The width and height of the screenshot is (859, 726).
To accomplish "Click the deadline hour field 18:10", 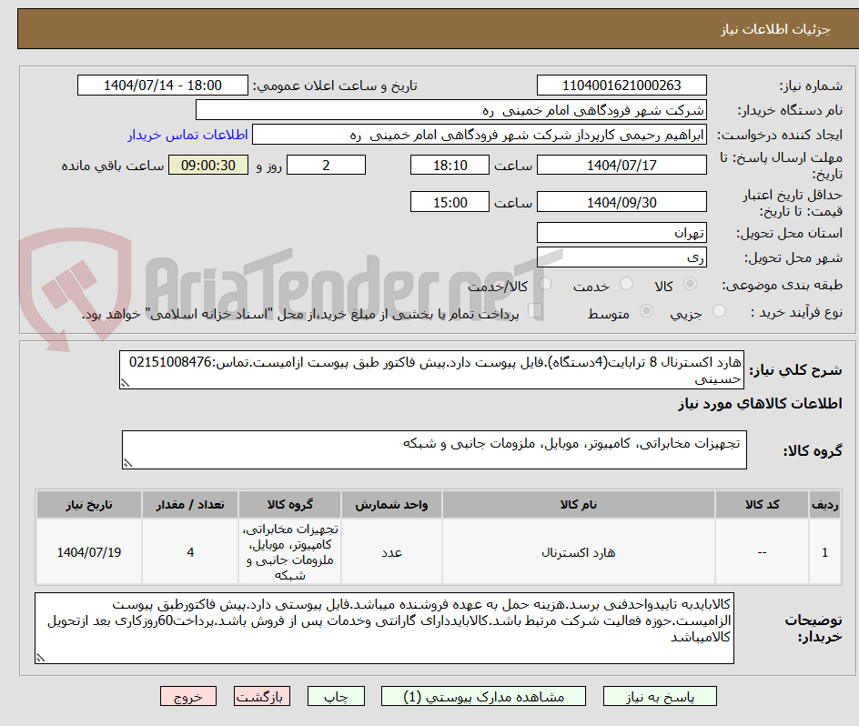I will click(450, 166).
